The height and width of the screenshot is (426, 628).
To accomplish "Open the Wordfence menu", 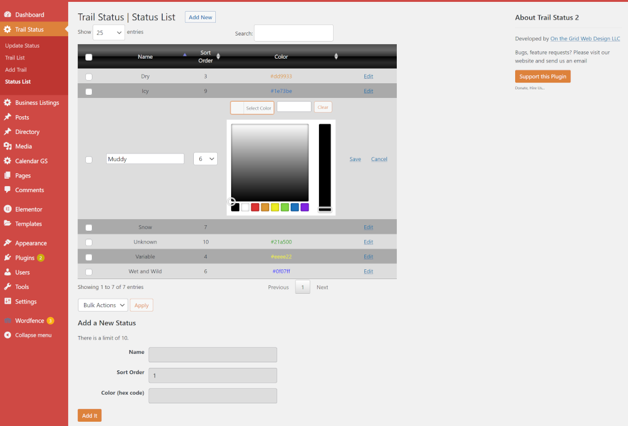I will coord(29,321).
